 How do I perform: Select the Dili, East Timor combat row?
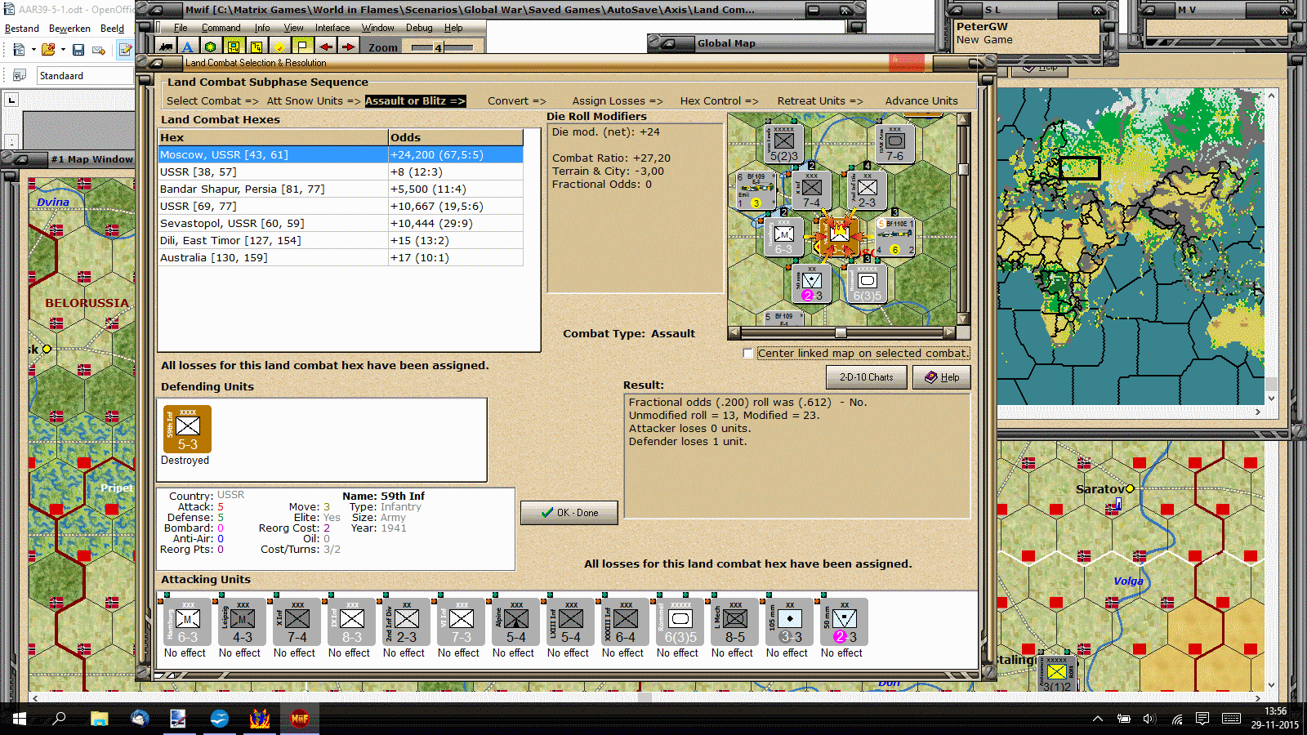pyautogui.click(x=341, y=241)
